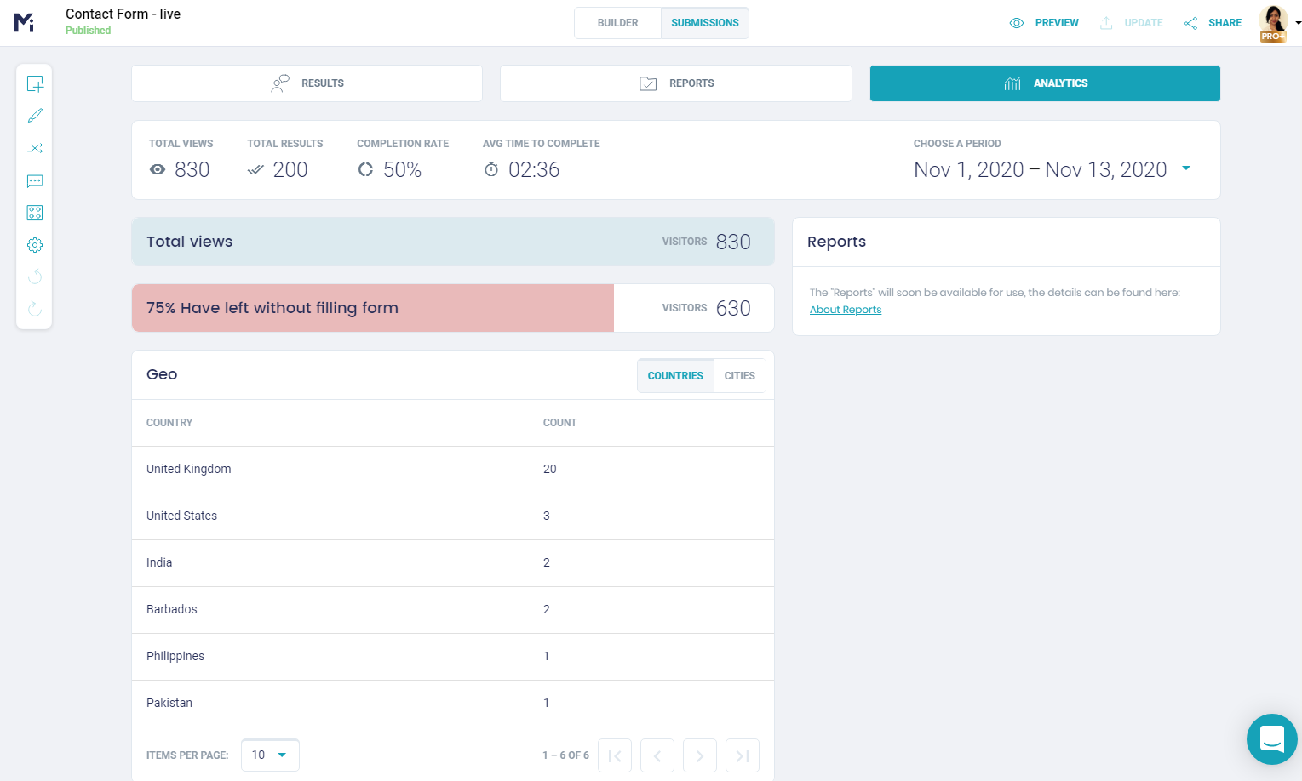Go to previous page of Geo table
The height and width of the screenshot is (781, 1302).
tap(657, 755)
